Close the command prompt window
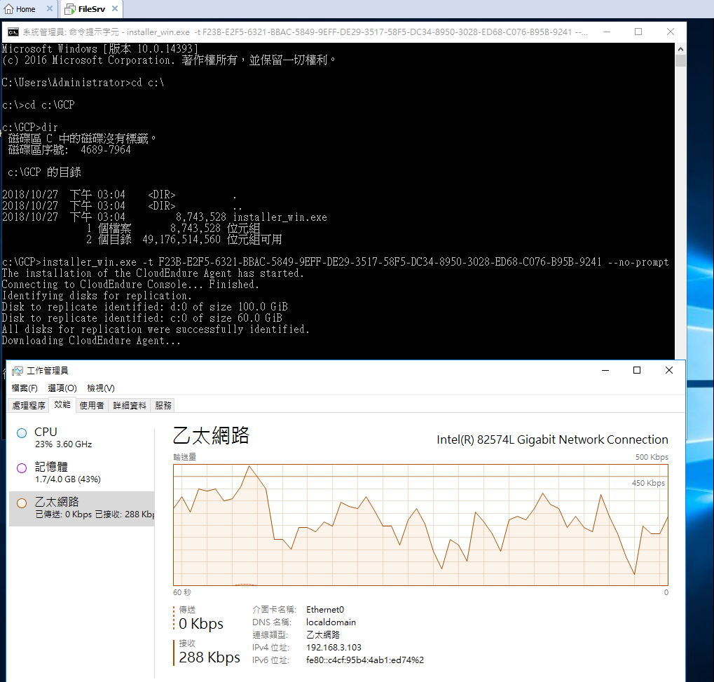 671,32
